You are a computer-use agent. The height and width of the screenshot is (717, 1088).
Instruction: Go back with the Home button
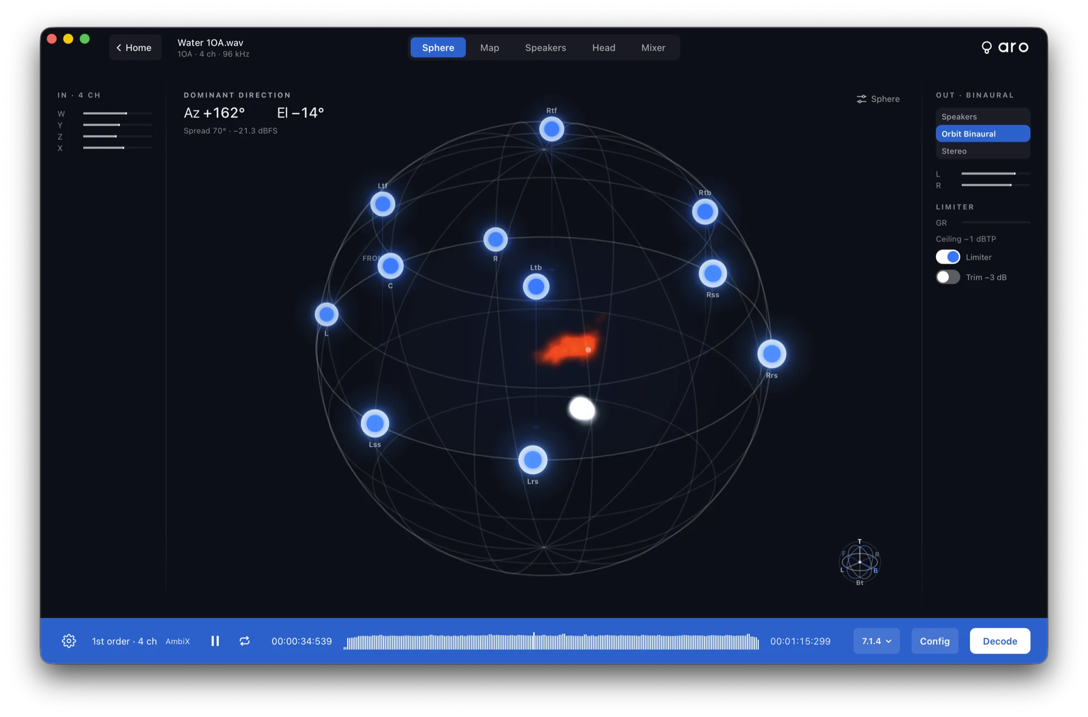[135, 47]
